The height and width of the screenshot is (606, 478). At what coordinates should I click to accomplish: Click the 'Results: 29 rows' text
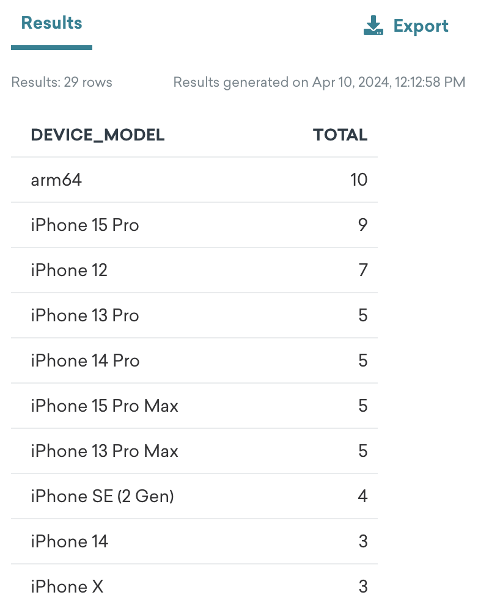[62, 82]
